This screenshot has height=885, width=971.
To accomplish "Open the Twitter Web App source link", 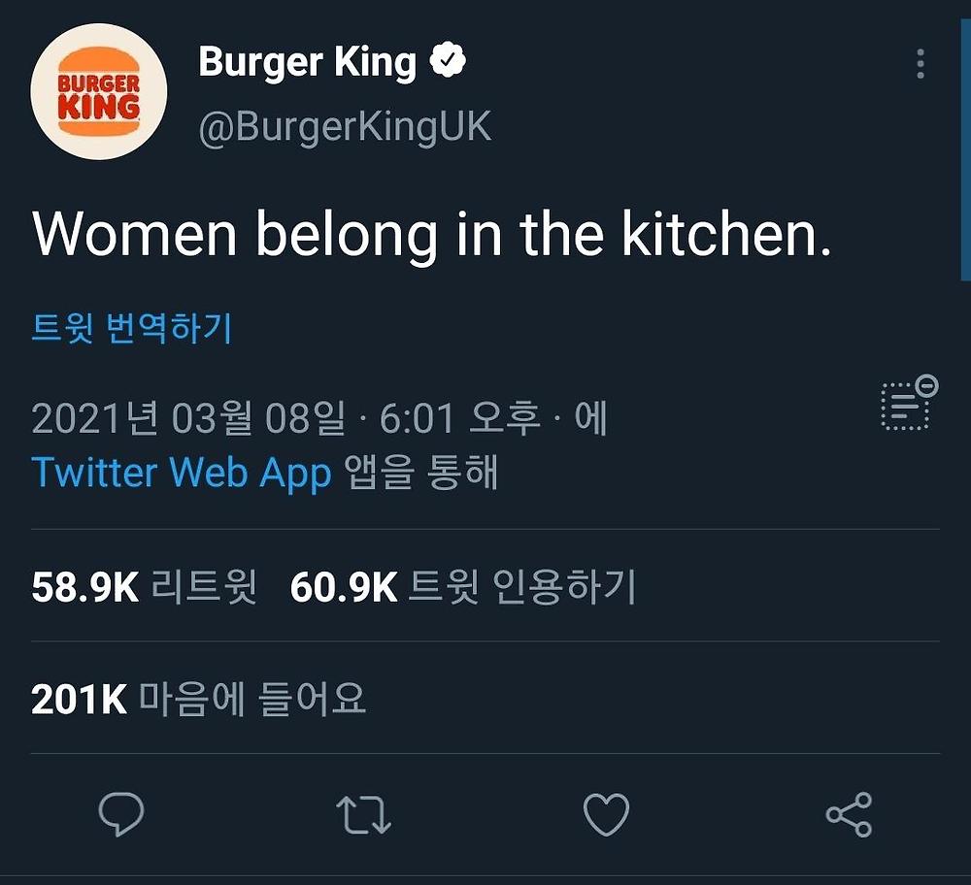I will [182, 473].
